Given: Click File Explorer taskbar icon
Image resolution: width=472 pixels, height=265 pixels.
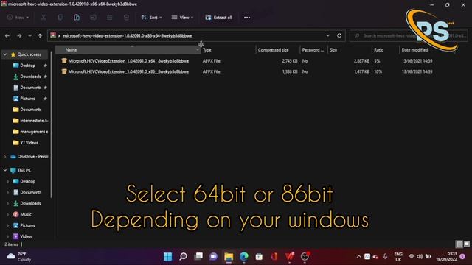Looking at the screenshot, I should tap(229, 257).
